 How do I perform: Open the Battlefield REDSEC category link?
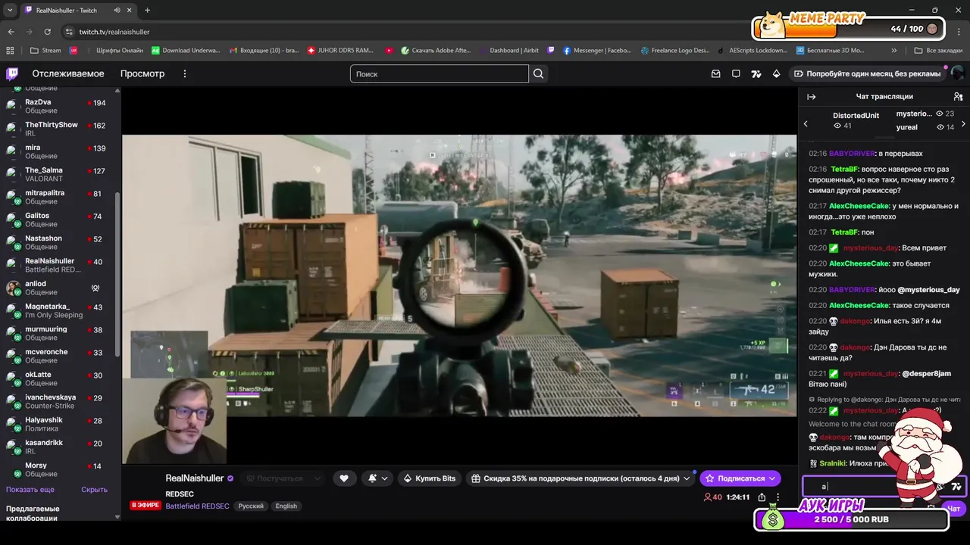(x=199, y=506)
